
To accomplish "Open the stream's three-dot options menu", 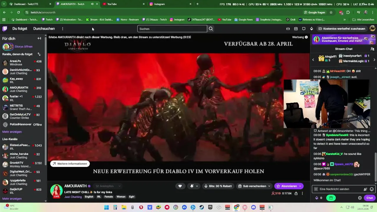I will (x=302, y=193).
